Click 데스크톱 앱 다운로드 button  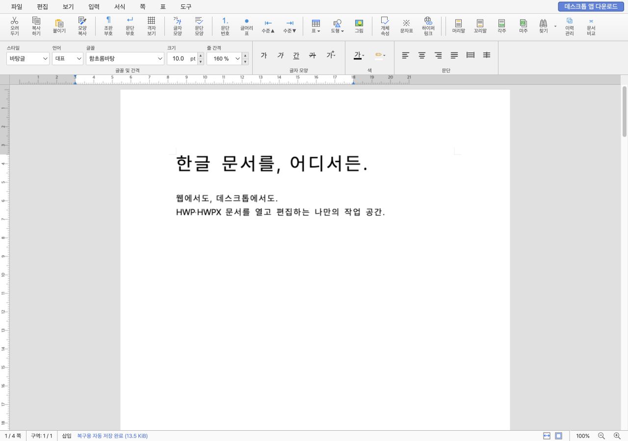591,6
